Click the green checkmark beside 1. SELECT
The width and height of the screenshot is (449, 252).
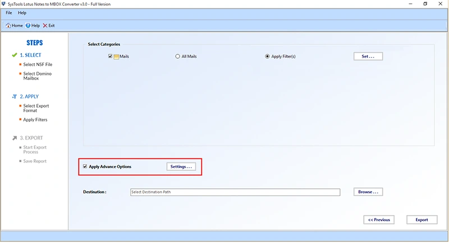(x=15, y=55)
